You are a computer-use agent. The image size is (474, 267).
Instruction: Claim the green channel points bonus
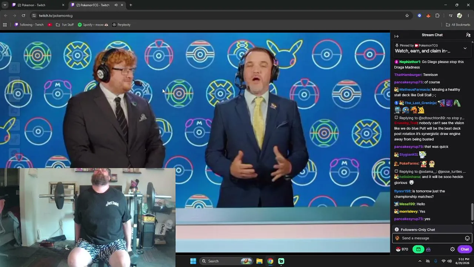click(x=418, y=250)
